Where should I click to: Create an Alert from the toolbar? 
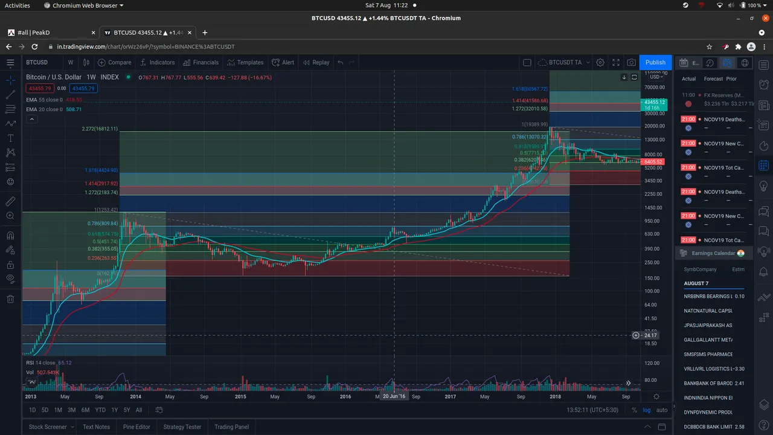[x=283, y=62]
